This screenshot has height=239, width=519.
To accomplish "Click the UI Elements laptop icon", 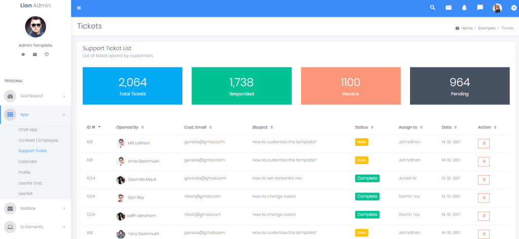I will [x=10, y=227].
